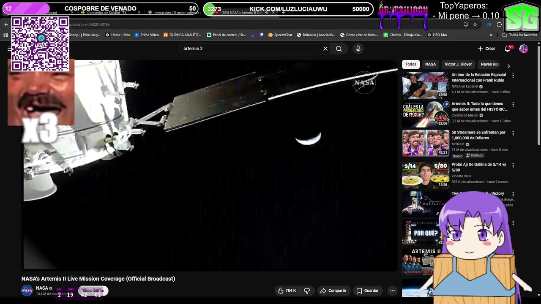Open options menu for Frank Rubio video
Viewport: 541px width, 304px height.
tap(513, 76)
